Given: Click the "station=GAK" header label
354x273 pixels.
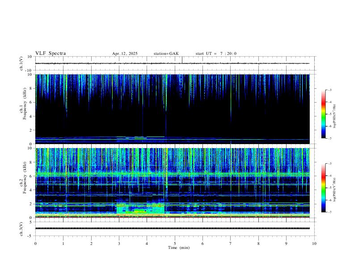Looking at the screenshot, I should (166, 54).
